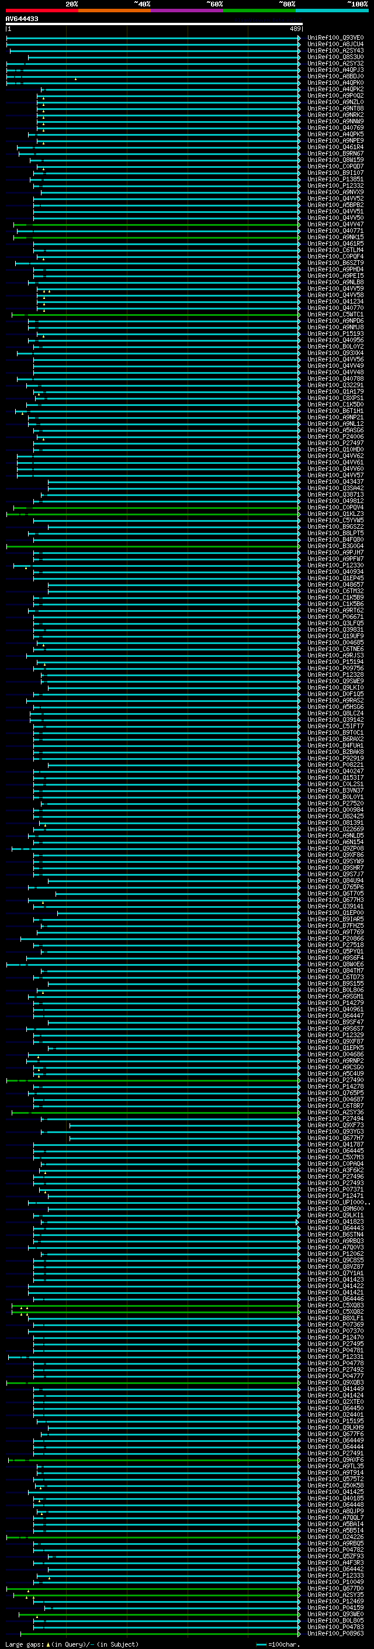This screenshot has height=1649, width=374.
Task: Click the red 20% identity legend segment
Action: tap(42, 11)
